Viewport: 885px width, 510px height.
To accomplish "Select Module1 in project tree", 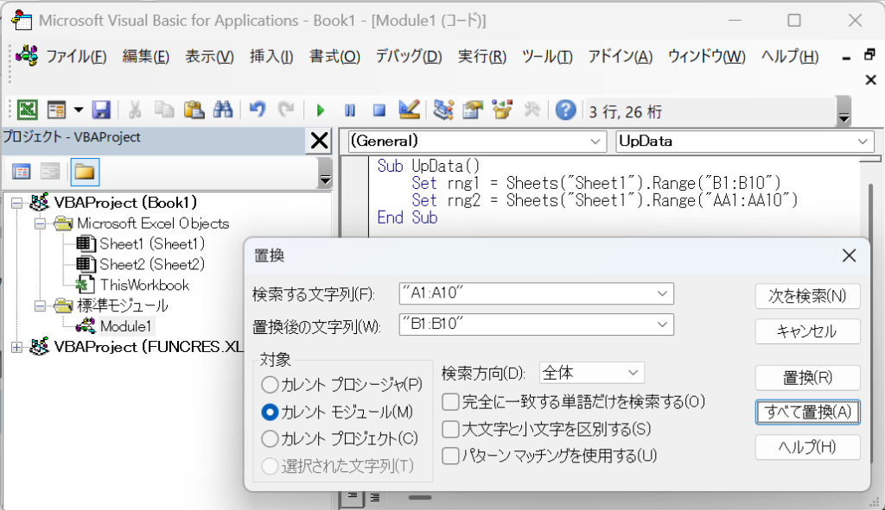I will 125,326.
